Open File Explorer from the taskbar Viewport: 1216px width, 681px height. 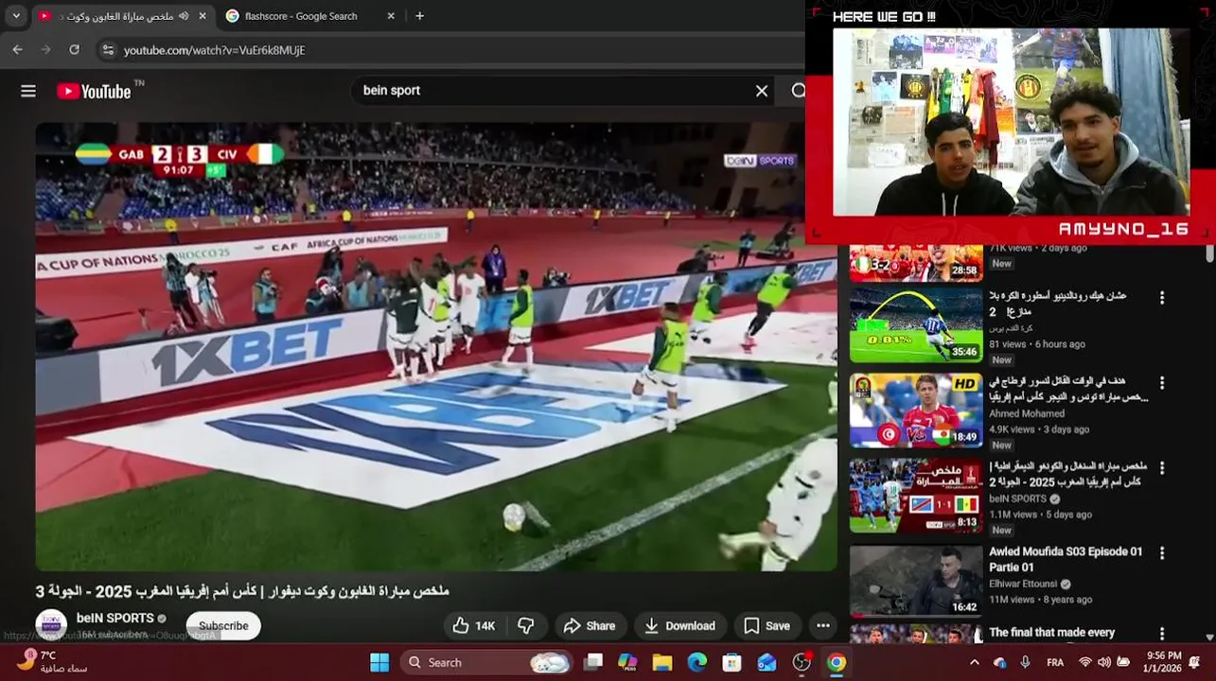662,662
